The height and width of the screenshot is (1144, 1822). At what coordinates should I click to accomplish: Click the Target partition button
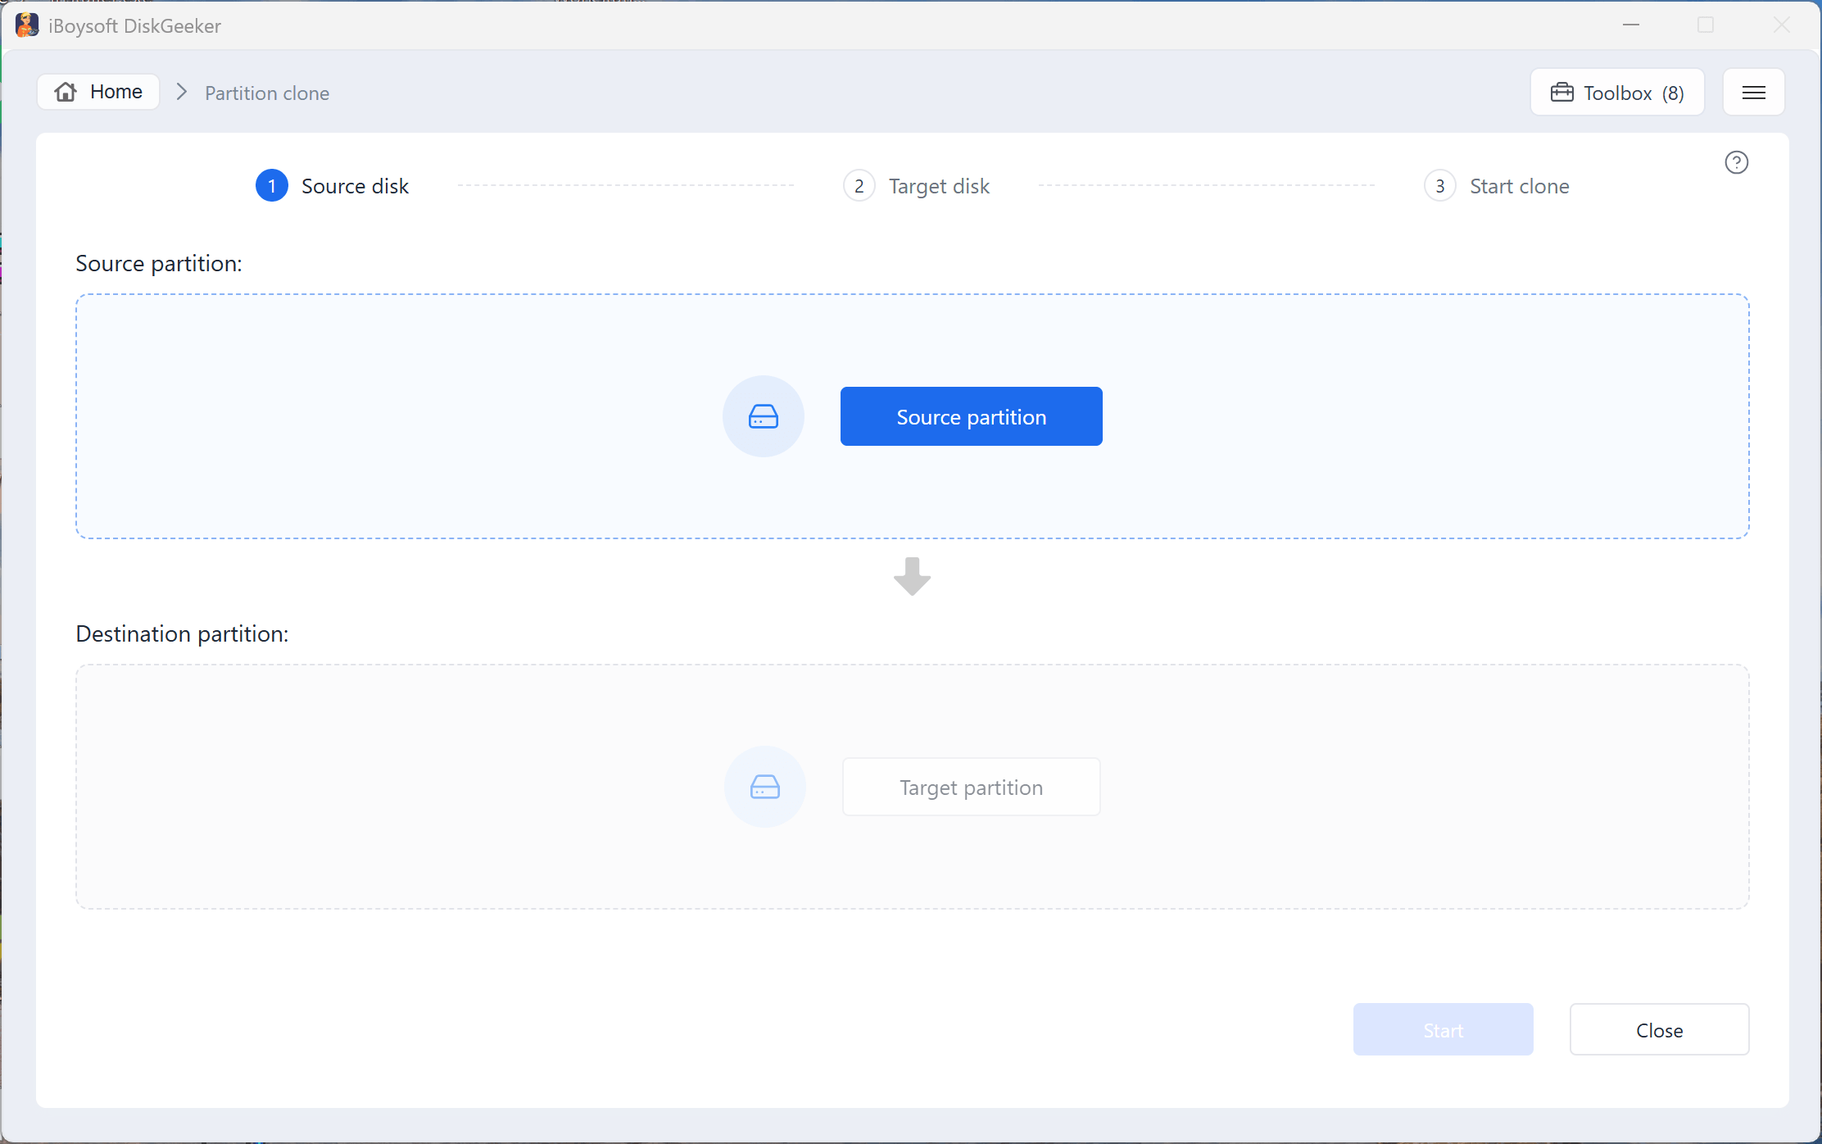coord(971,787)
